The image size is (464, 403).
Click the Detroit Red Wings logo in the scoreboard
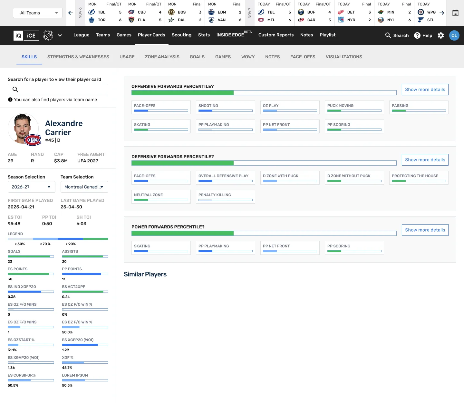point(341,12)
